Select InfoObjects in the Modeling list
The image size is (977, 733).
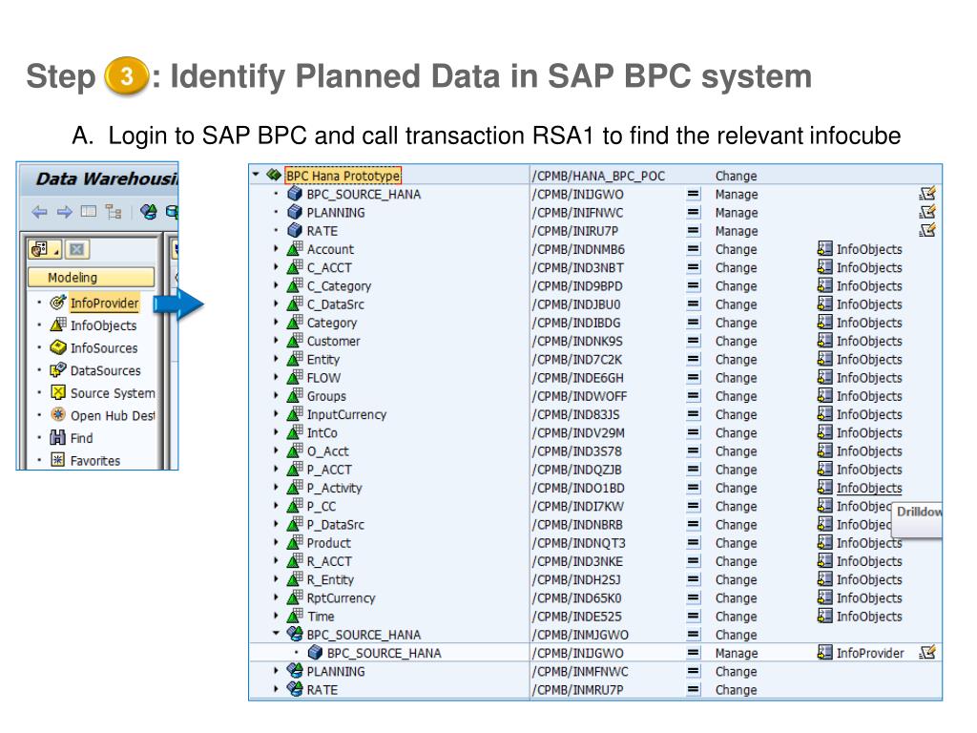coord(103,325)
